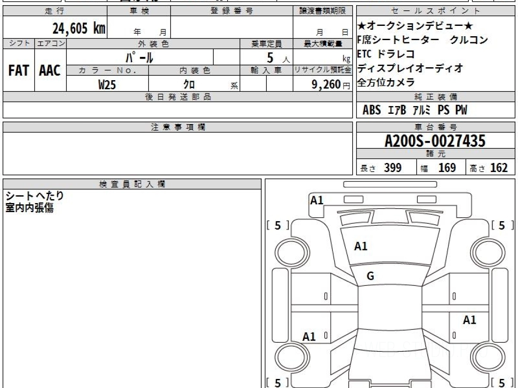Click the 高さ 162 height value
The width and height of the screenshot is (518, 388).
pos(489,168)
